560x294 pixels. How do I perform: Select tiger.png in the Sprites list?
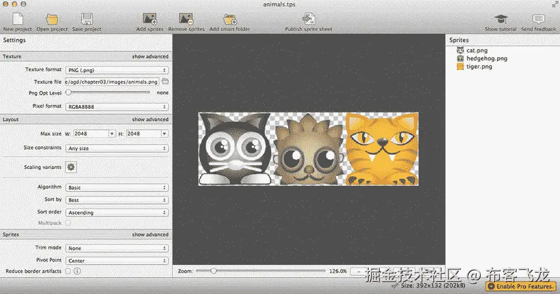[x=479, y=67]
